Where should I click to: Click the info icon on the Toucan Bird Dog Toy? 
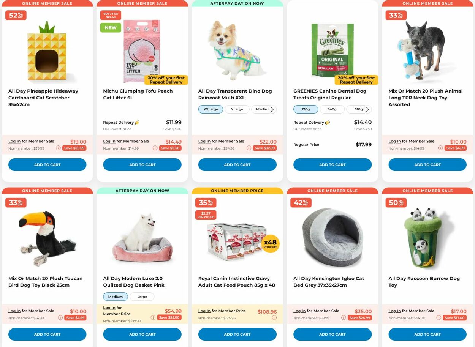60,317
